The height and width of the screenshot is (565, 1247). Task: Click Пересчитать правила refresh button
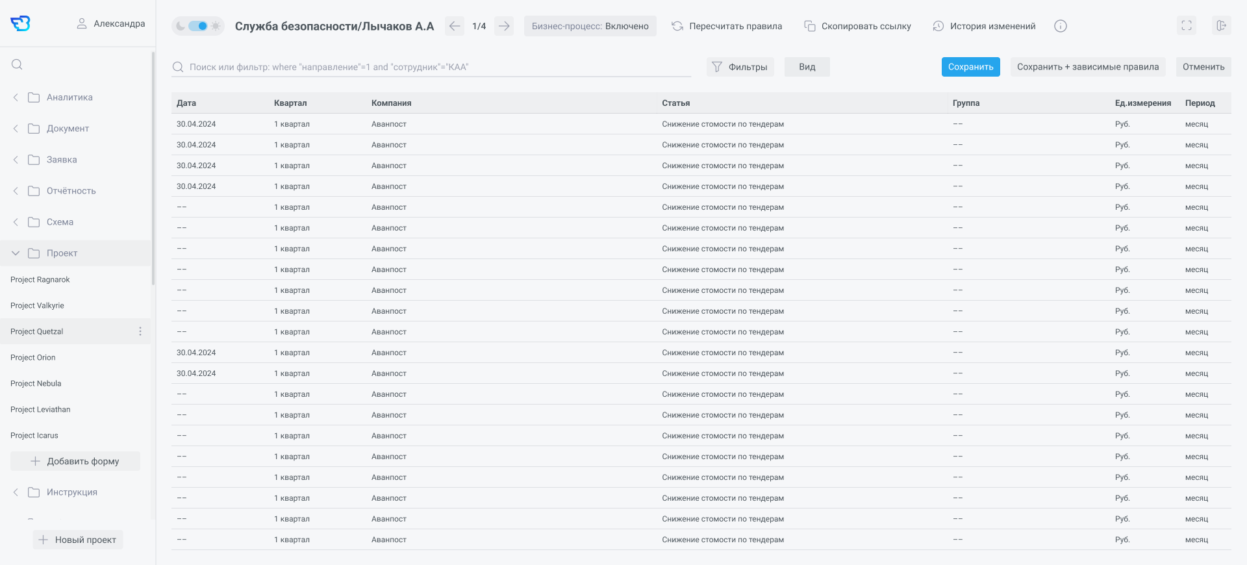pyautogui.click(x=727, y=26)
